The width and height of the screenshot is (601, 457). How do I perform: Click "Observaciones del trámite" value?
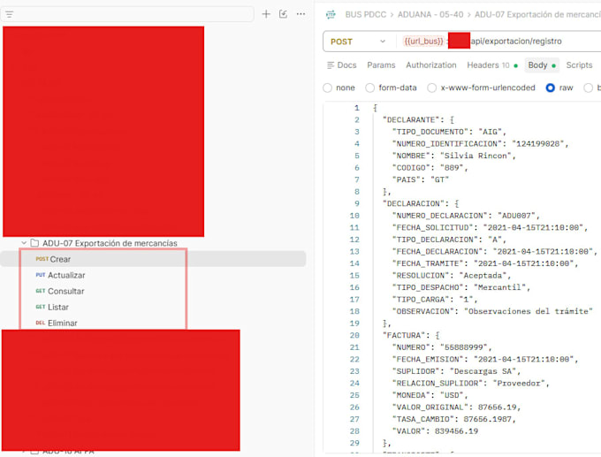tap(529, 311)
